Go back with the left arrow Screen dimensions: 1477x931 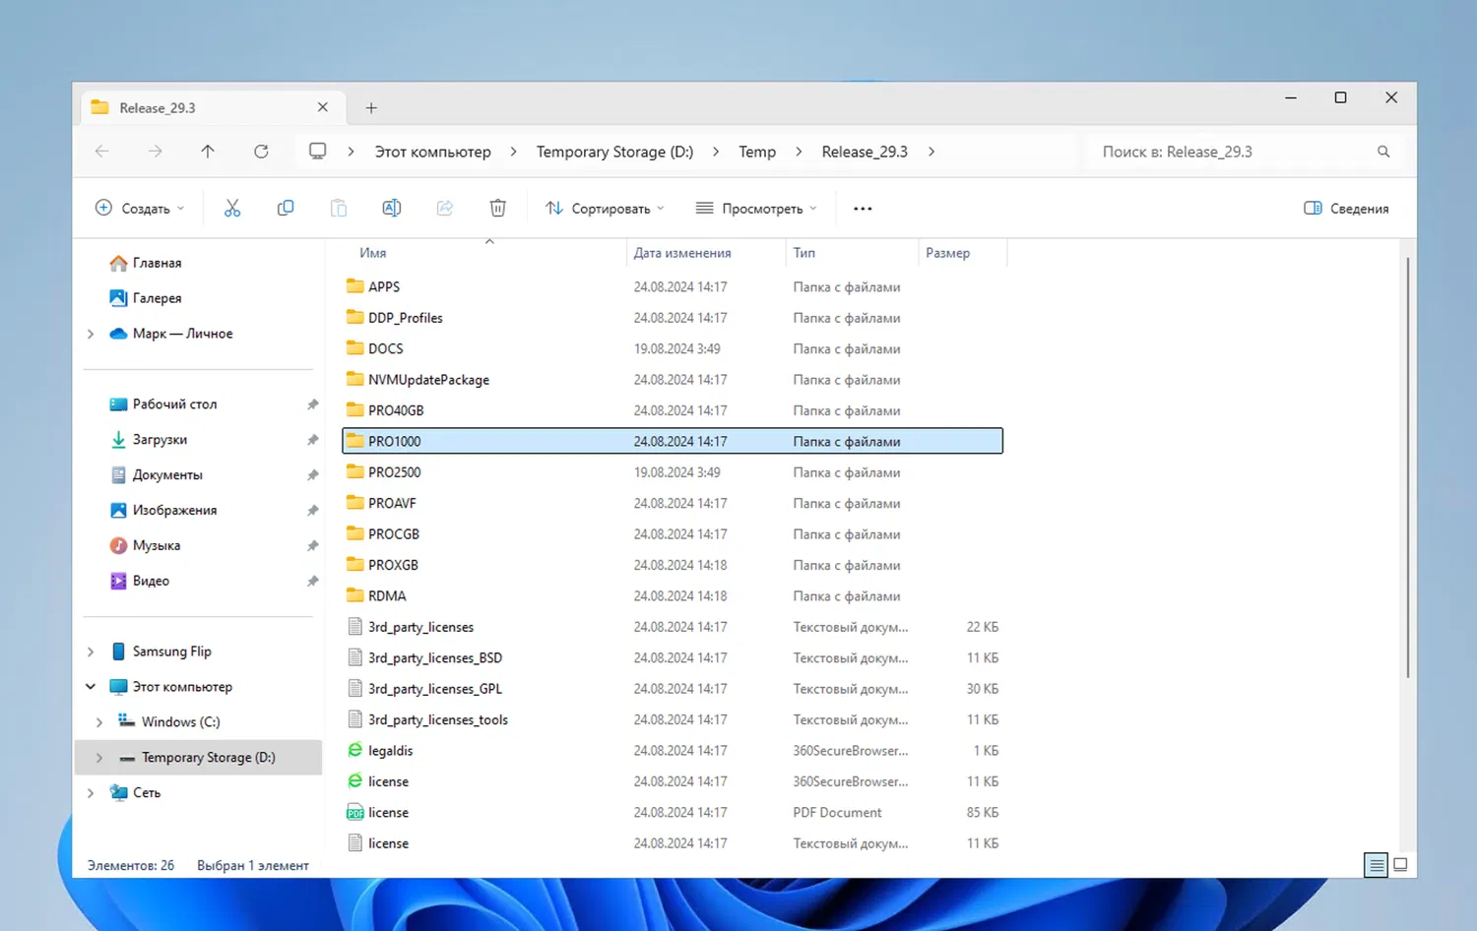[102, 152]
